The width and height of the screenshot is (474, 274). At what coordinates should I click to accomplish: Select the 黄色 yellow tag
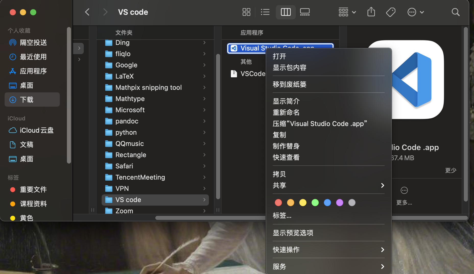tap(32, 218)
